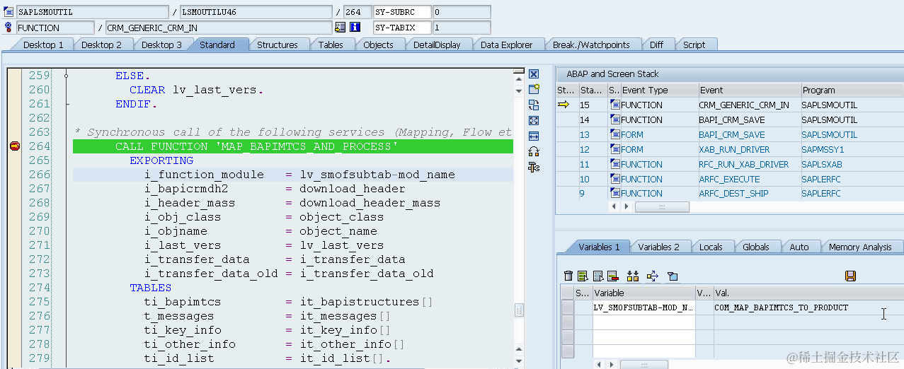Click source icon in ARFC_EXECUTE row
This screenshot has width=904, height=369.
tap(614, 180)
